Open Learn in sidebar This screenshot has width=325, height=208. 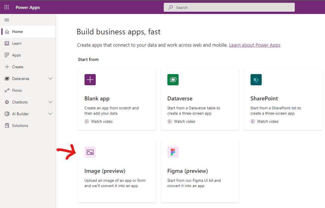28,43
